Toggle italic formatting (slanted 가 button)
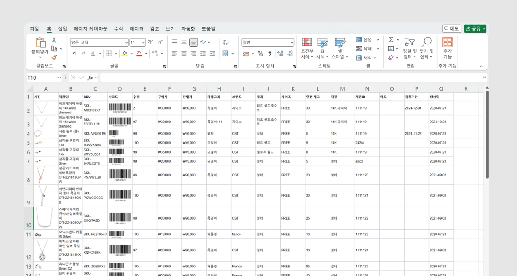517x276 pixels. coord(83,54)
